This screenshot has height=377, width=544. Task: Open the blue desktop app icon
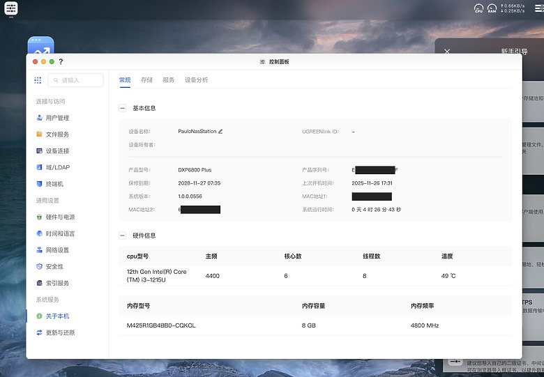40,47
